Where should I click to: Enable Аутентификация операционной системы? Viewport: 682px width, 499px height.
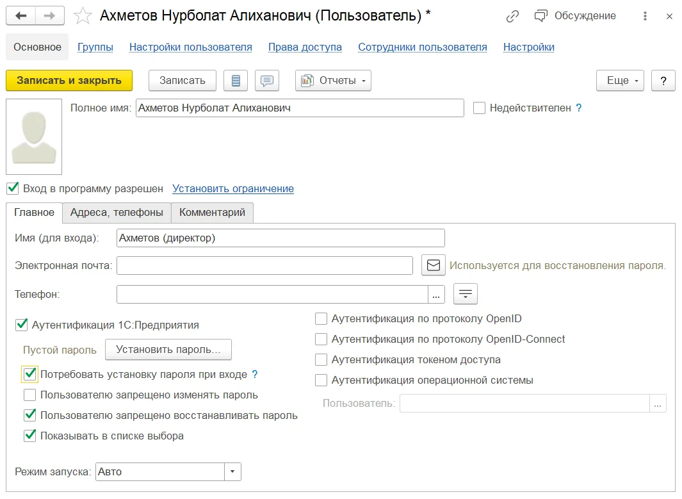point(321,380)
